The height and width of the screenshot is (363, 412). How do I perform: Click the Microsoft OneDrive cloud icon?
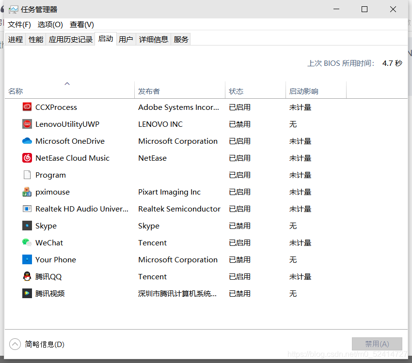pos(27,141)
